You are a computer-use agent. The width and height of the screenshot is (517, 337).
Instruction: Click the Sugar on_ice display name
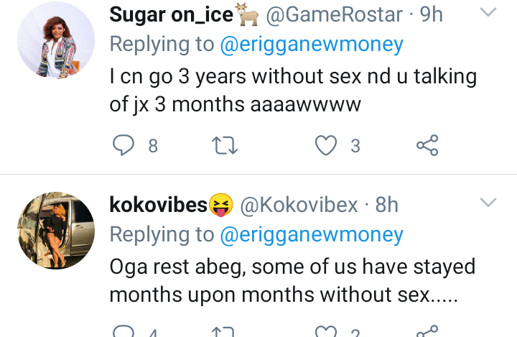172,14
